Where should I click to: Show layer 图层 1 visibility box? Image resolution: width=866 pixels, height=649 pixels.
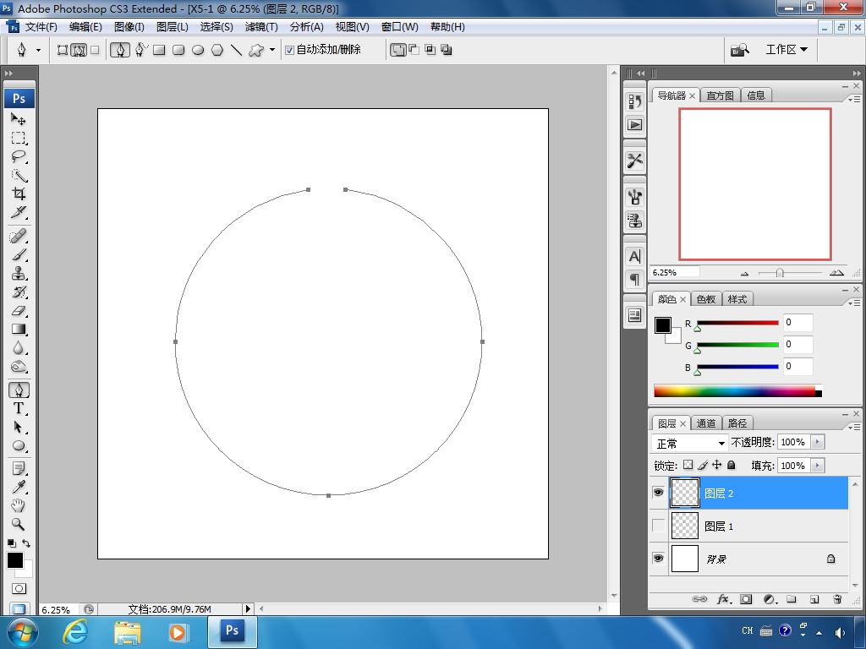tap(659, 526)
